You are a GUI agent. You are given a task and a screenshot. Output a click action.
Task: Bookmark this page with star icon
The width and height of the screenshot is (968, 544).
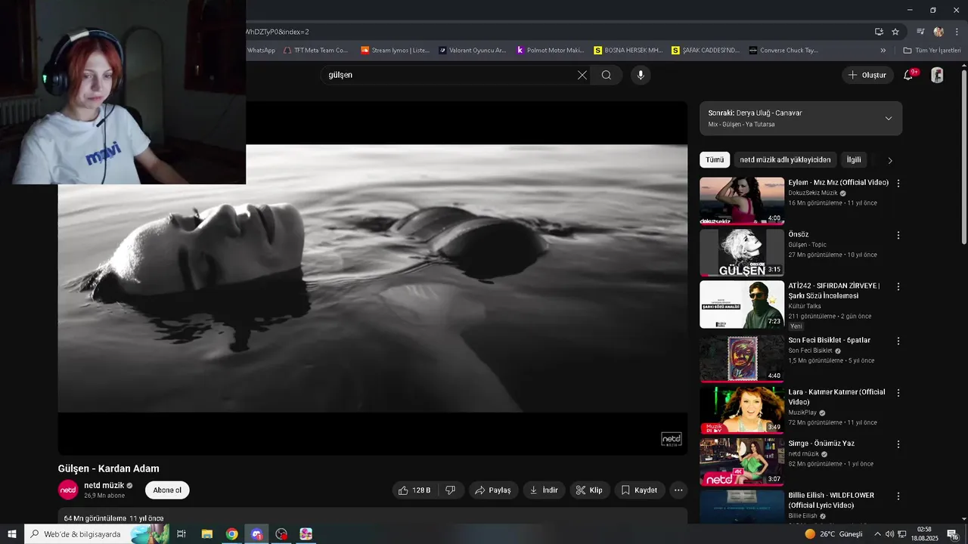click(x=895, y=32)
